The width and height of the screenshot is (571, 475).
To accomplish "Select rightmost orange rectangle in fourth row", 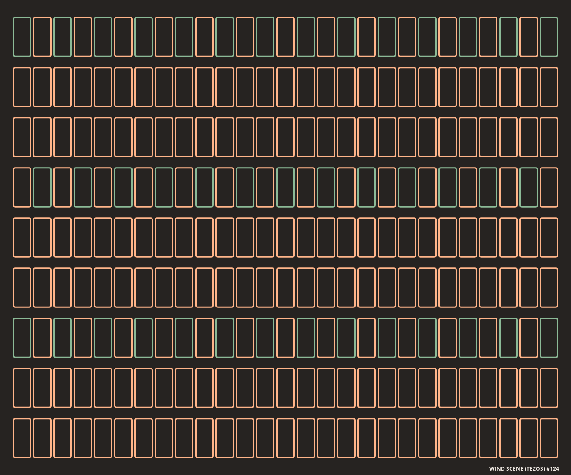I will point(549,187).
